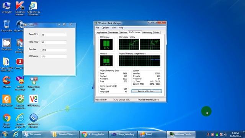Click the CPU usage field in Form1
This screenshot has width=245, height=138.
click(x=54, y=56)
